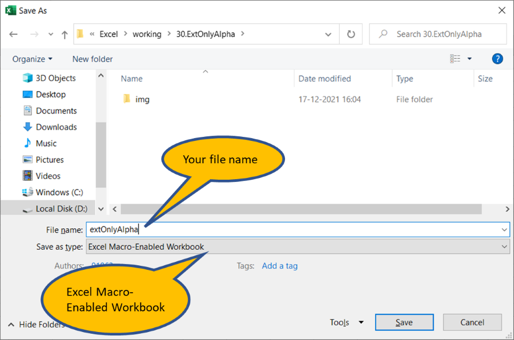Click the New folder button
Viewport: 514px width, 340px height.
[93, 59]
